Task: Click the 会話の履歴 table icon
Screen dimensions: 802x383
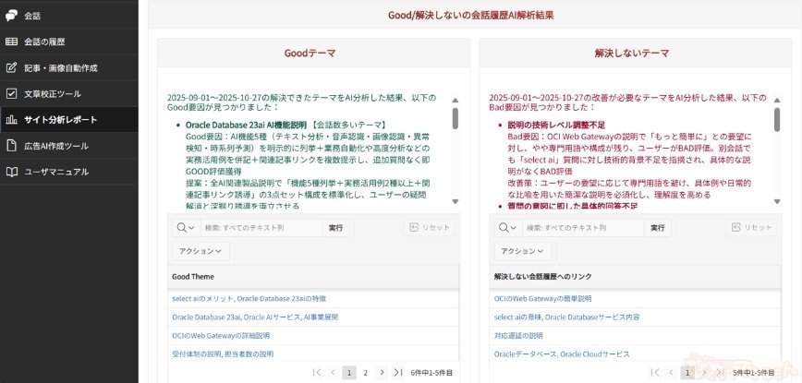Action: [11, 42]
